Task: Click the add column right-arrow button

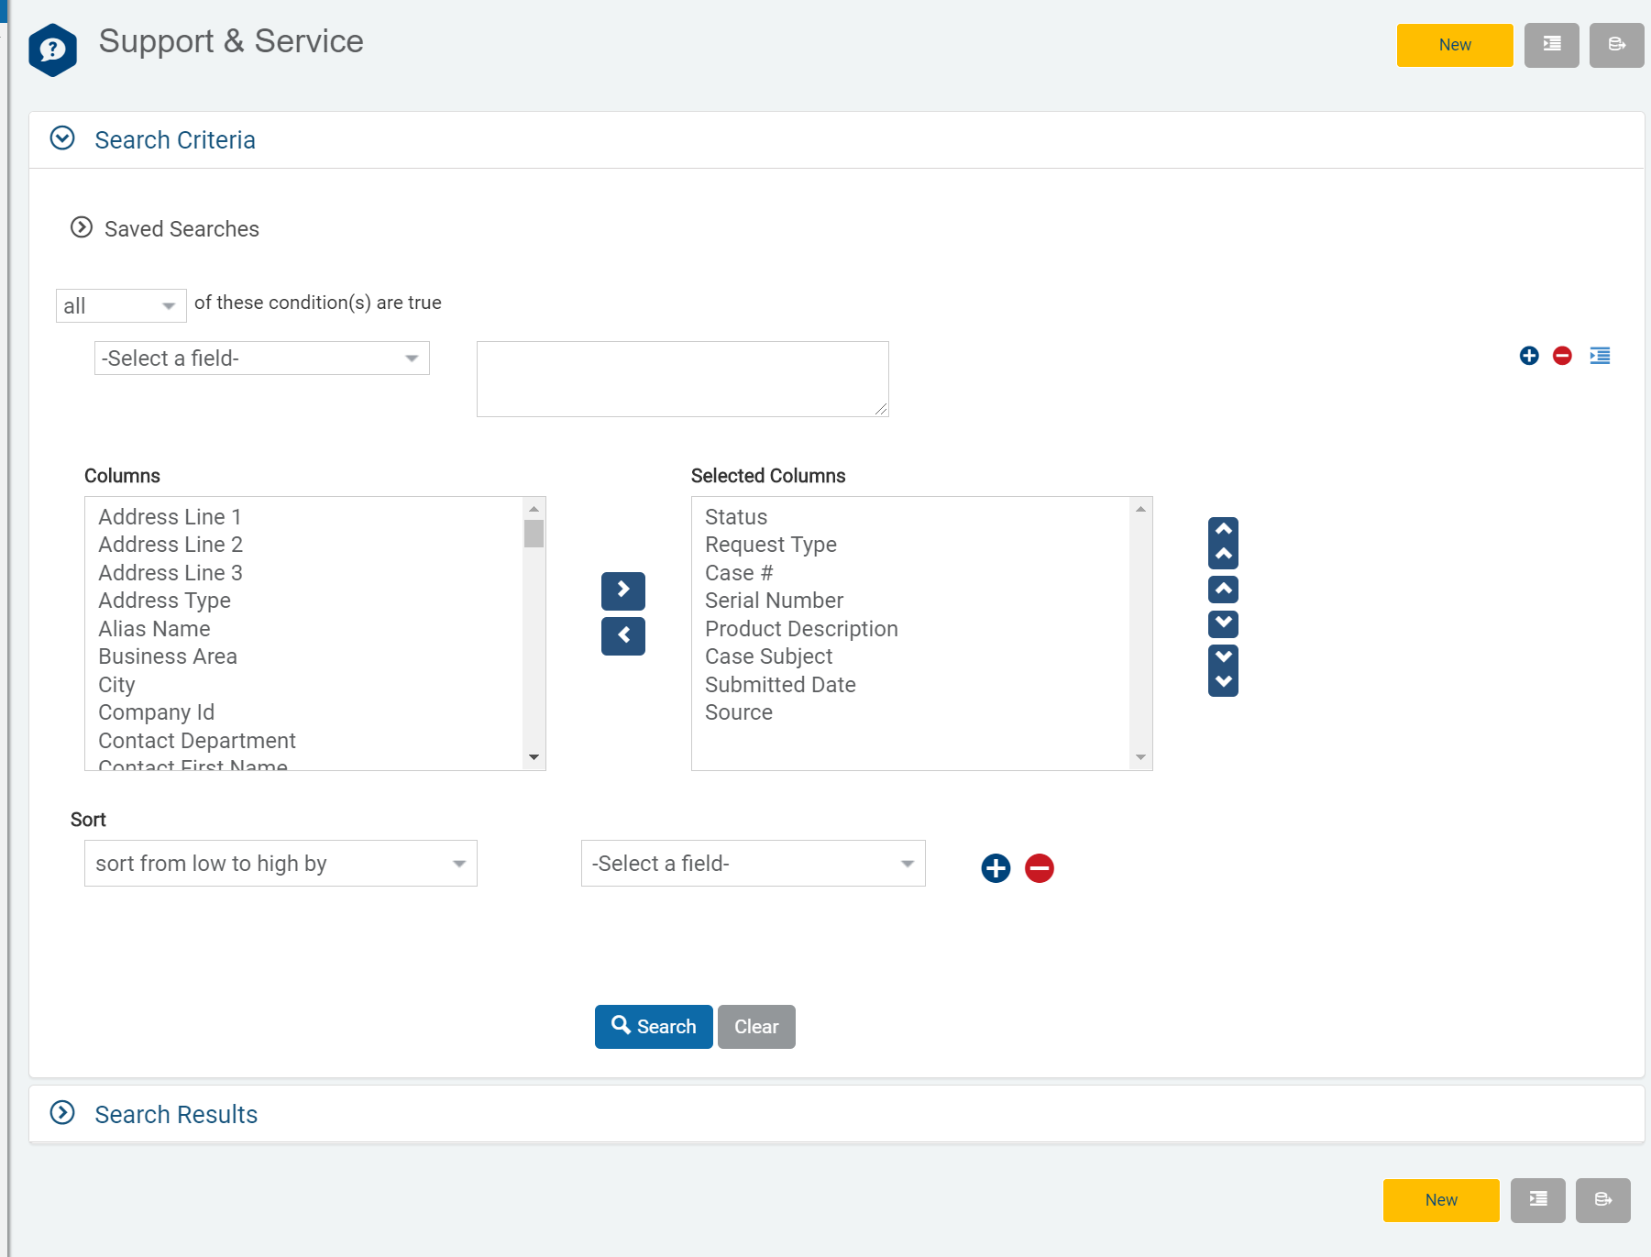Action: pos(622,590)
